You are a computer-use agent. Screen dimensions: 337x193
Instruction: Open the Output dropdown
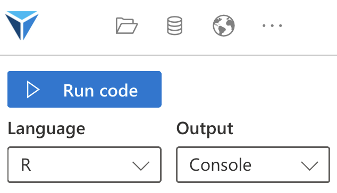(253, 165)
